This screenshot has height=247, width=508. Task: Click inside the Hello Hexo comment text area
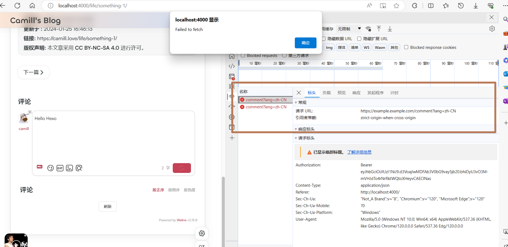(113, 136)
